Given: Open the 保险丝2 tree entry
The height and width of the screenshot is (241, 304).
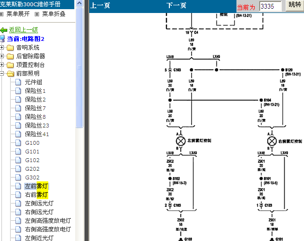Looking at the screenshot, I should point(35,100).
